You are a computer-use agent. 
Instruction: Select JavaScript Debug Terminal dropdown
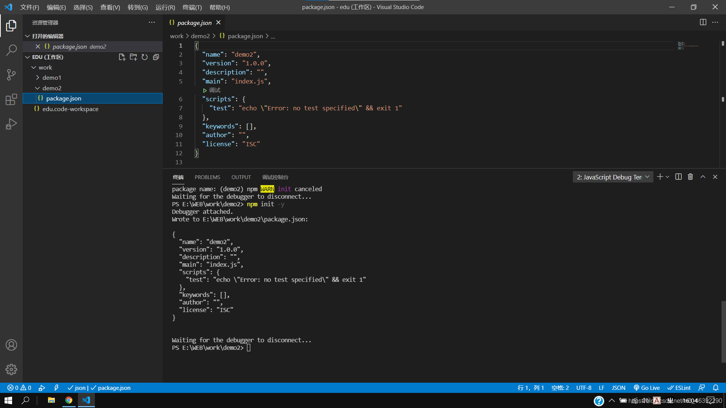click(613, 177)
